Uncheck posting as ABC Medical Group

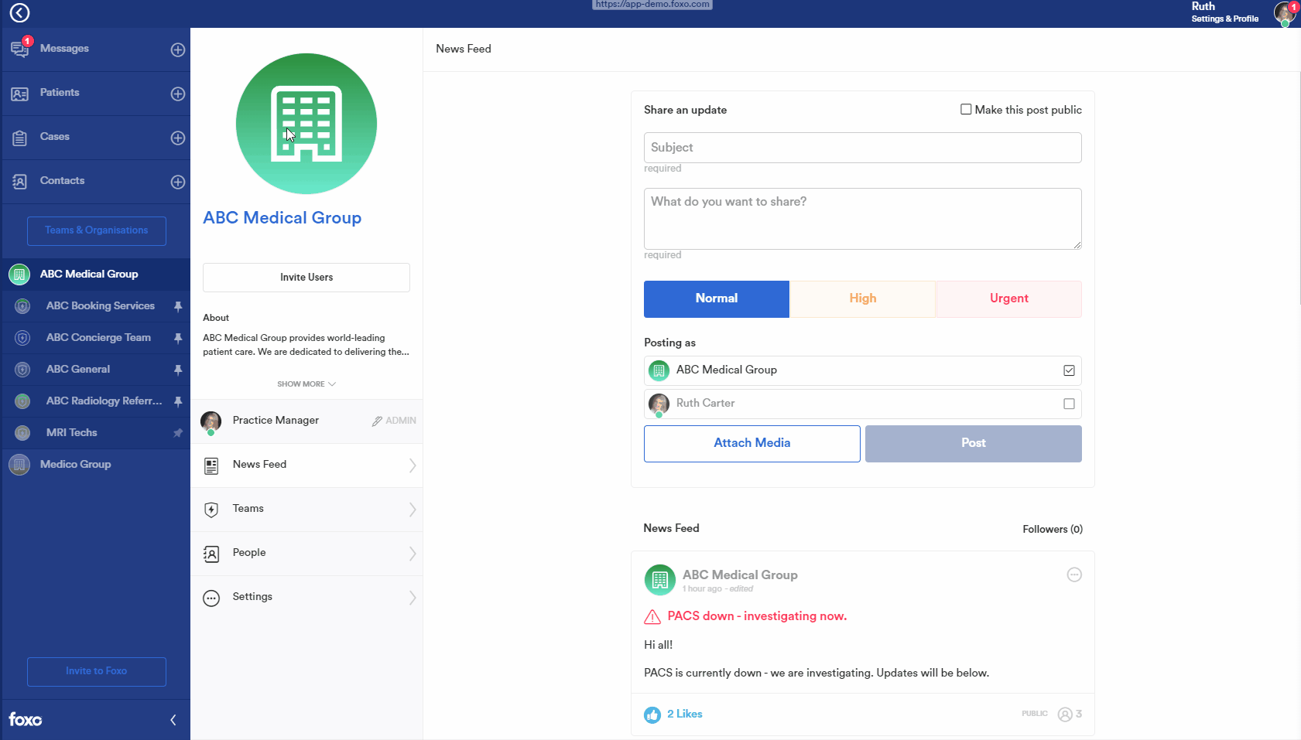(1069, 370)
